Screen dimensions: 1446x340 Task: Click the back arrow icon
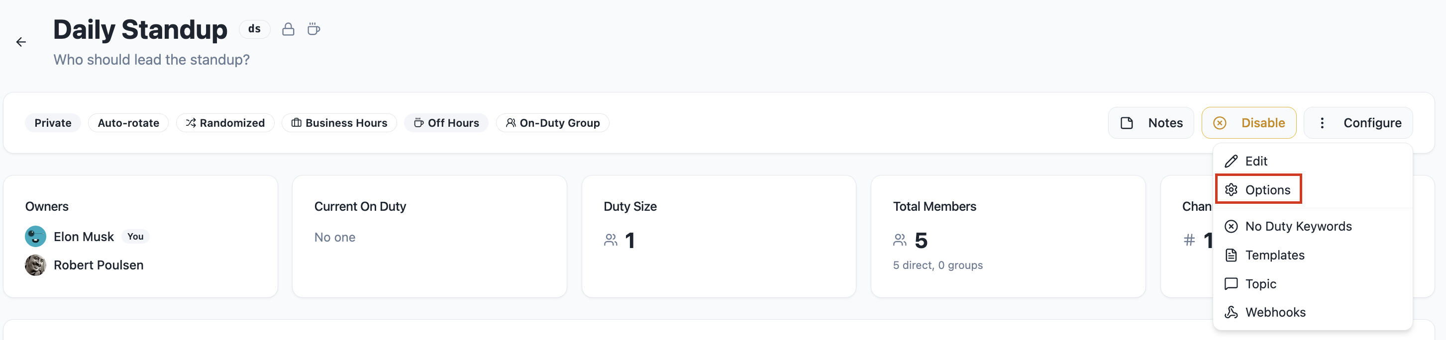click(x=21, y=42)
